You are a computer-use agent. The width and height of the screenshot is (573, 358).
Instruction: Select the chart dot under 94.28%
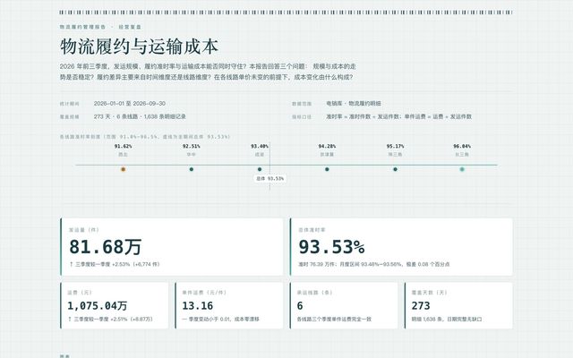tap(327, 169)
